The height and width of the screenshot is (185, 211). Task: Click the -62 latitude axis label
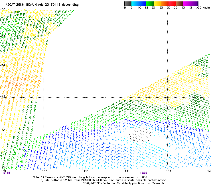click(x=3, y=36)
